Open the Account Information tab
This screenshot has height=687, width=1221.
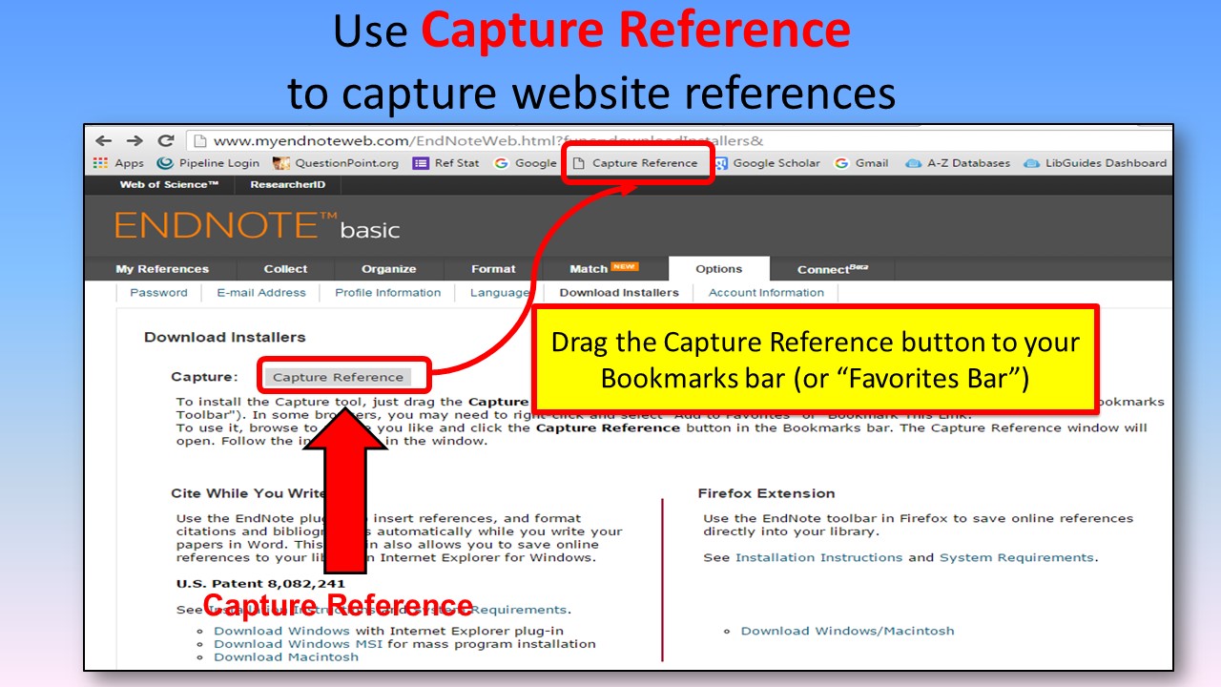(765, 293)
